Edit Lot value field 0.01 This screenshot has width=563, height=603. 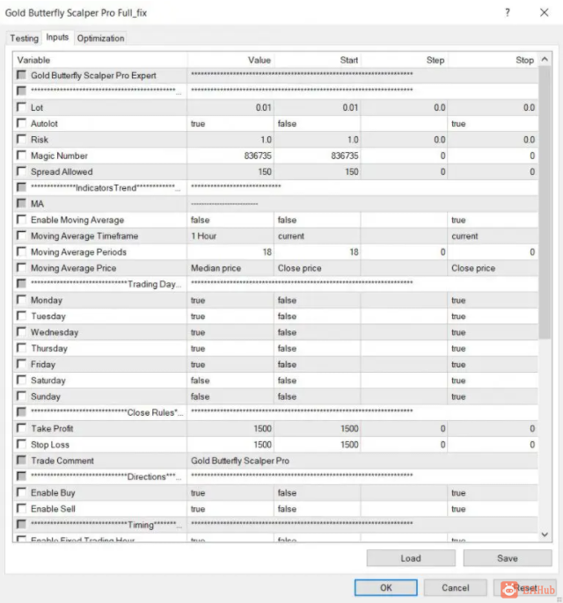click(x=230, y=107)
